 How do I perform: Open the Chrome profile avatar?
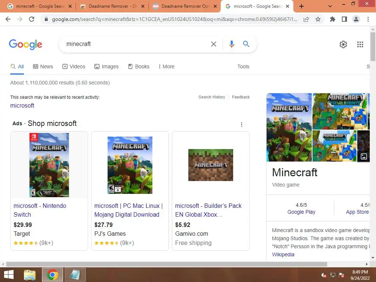coord(356,19)
